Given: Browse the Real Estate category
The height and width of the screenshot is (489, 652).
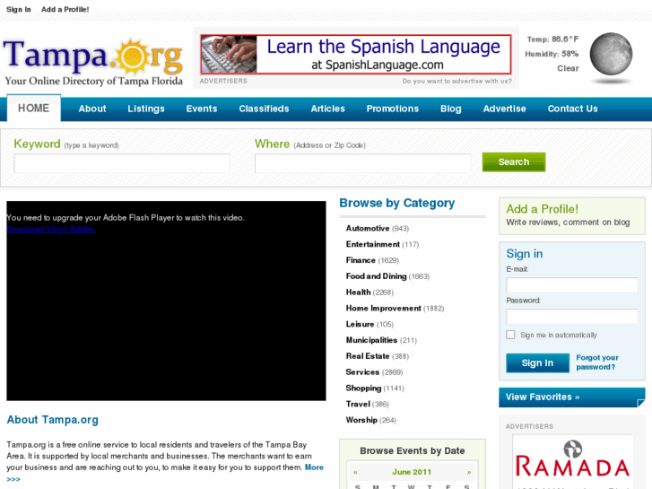Looking at the screenshot, I should click(368, 356).
